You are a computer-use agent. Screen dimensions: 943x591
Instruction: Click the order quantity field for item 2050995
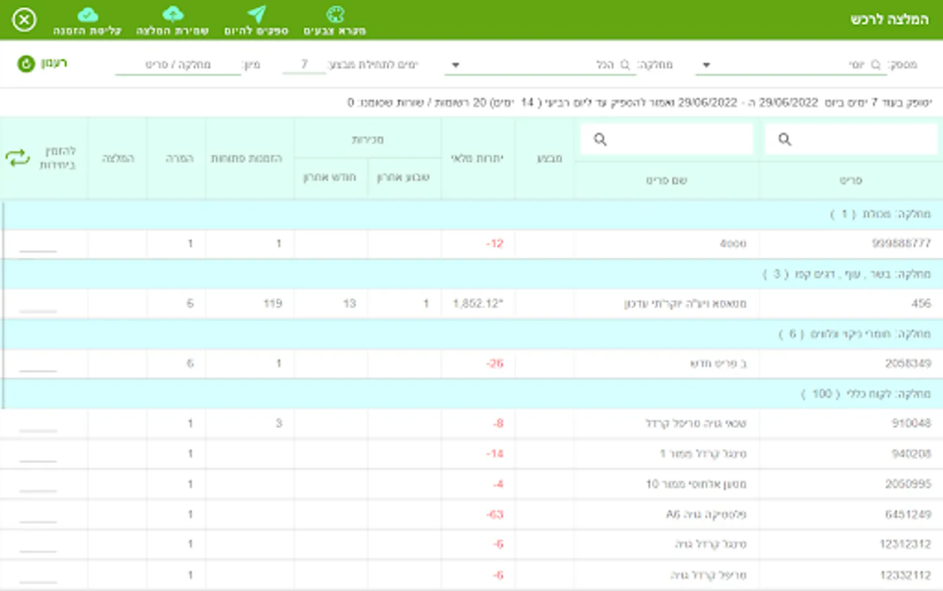pos(38,484)
